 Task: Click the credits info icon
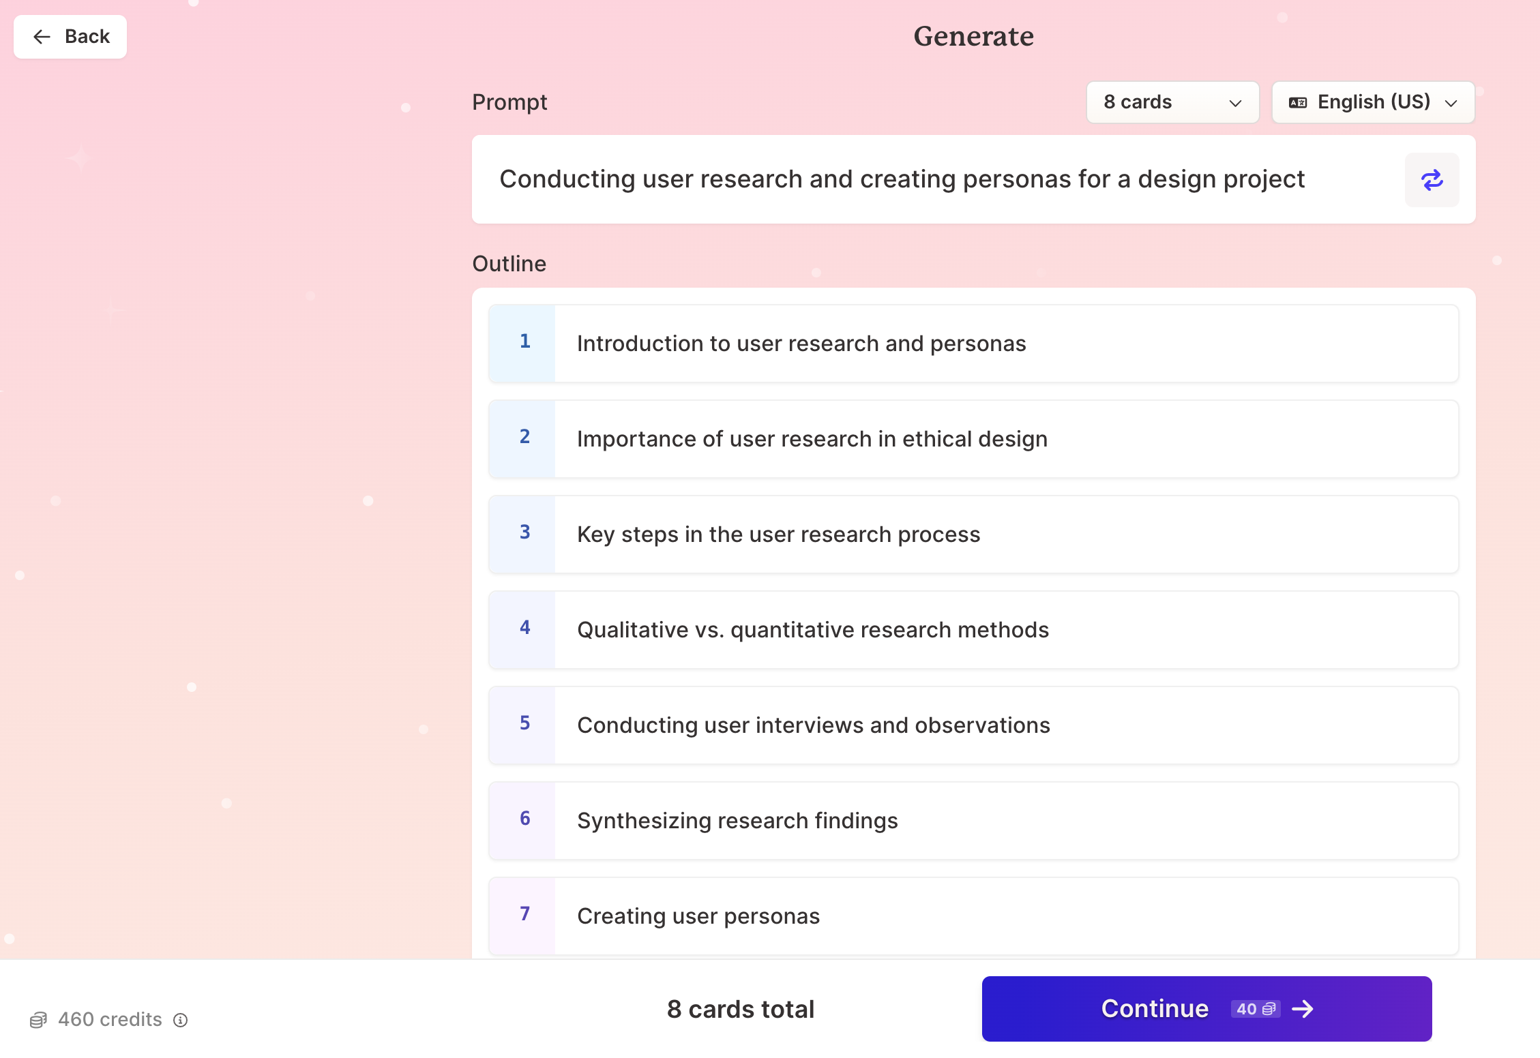(180, 1020)
